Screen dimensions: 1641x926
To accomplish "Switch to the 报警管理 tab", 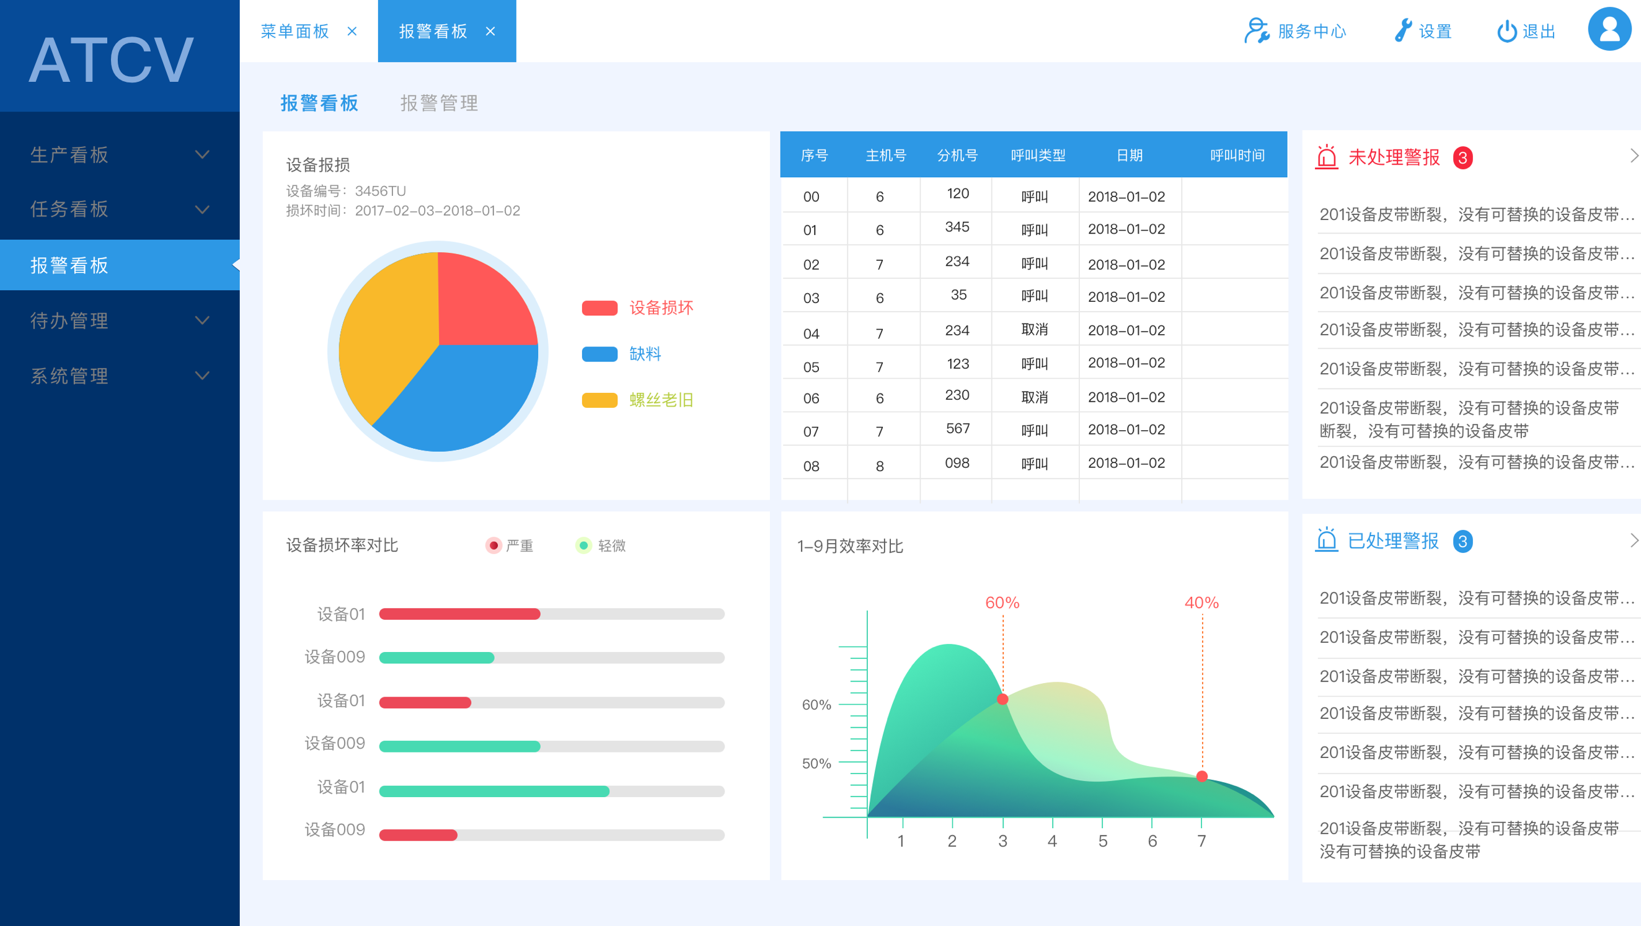I will (439, 103).
